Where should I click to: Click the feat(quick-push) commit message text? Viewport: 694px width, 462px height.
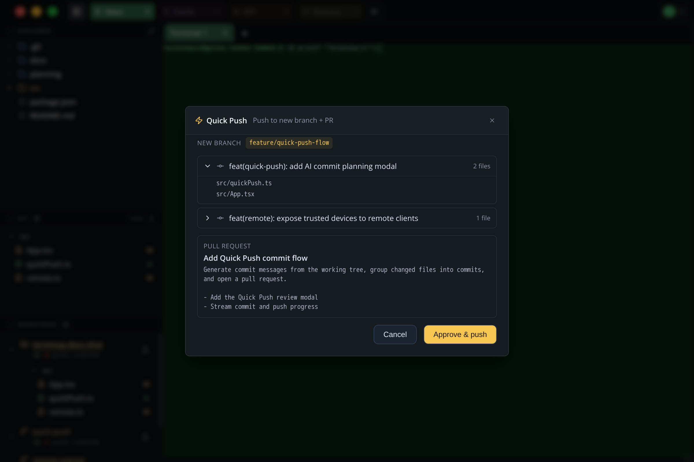point(313,166)
